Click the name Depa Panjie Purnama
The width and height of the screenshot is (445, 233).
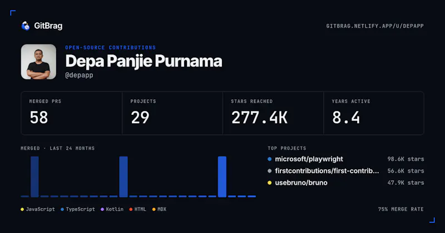(x=144, y=61)
